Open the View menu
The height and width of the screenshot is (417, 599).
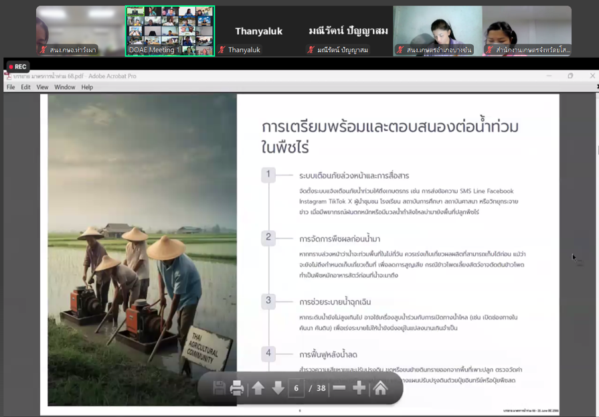[42, 87]
